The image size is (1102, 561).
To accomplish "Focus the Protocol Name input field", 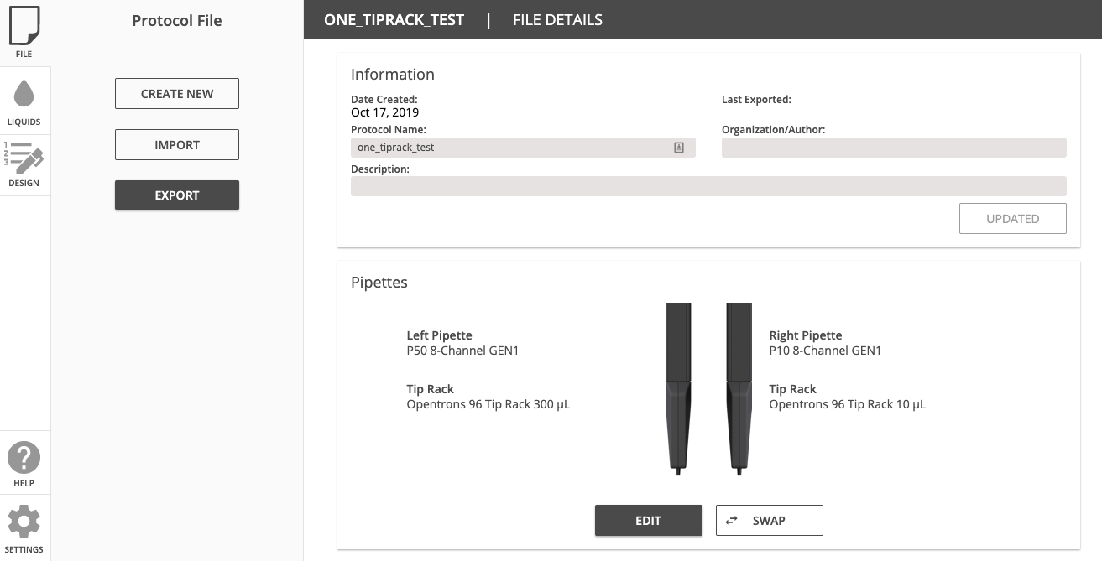I will 523,148.
